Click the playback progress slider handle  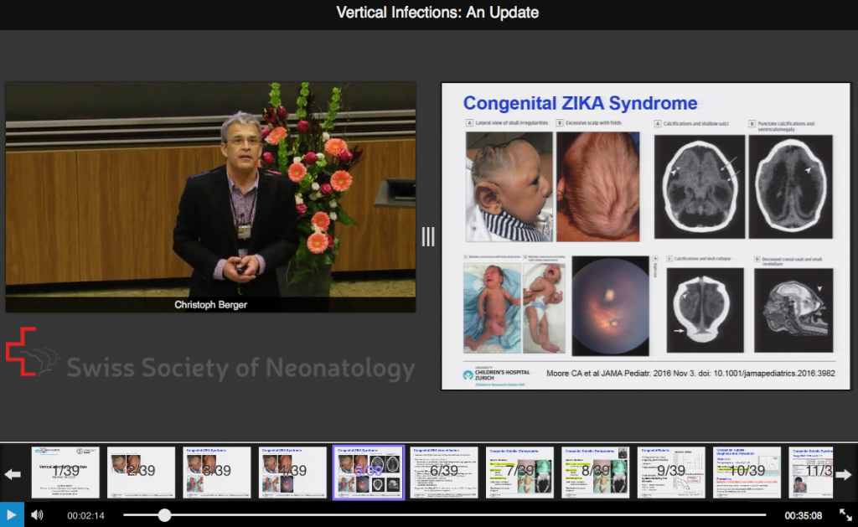(164, 515)
